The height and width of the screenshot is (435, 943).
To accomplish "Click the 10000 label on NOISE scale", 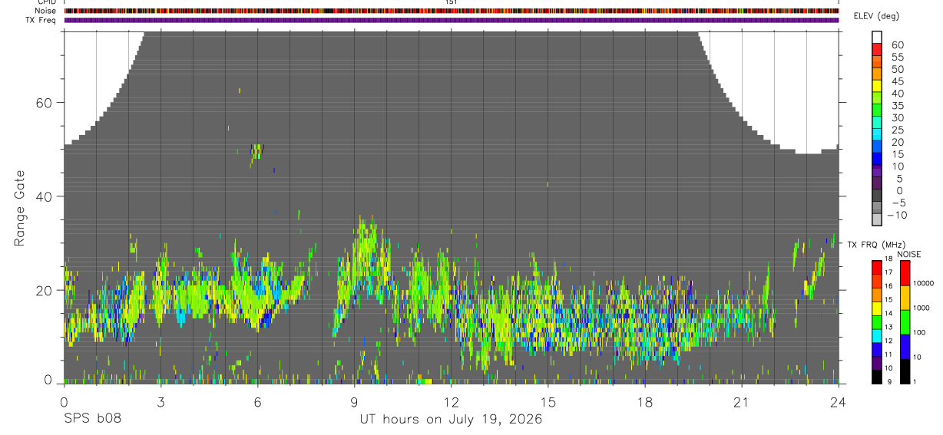I will (x=924, y=283).
